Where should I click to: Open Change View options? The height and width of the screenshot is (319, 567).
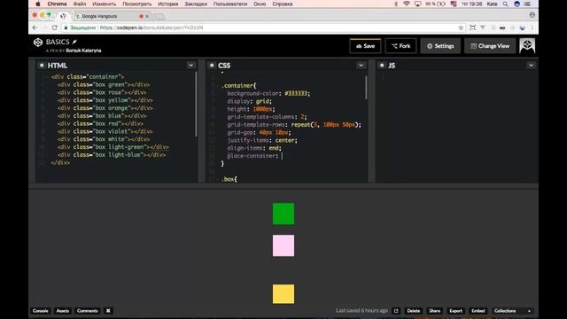coord(490,46)
